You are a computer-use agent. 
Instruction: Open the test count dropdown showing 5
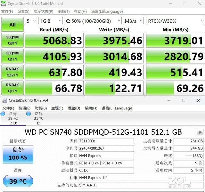click(x=31, y=21)
